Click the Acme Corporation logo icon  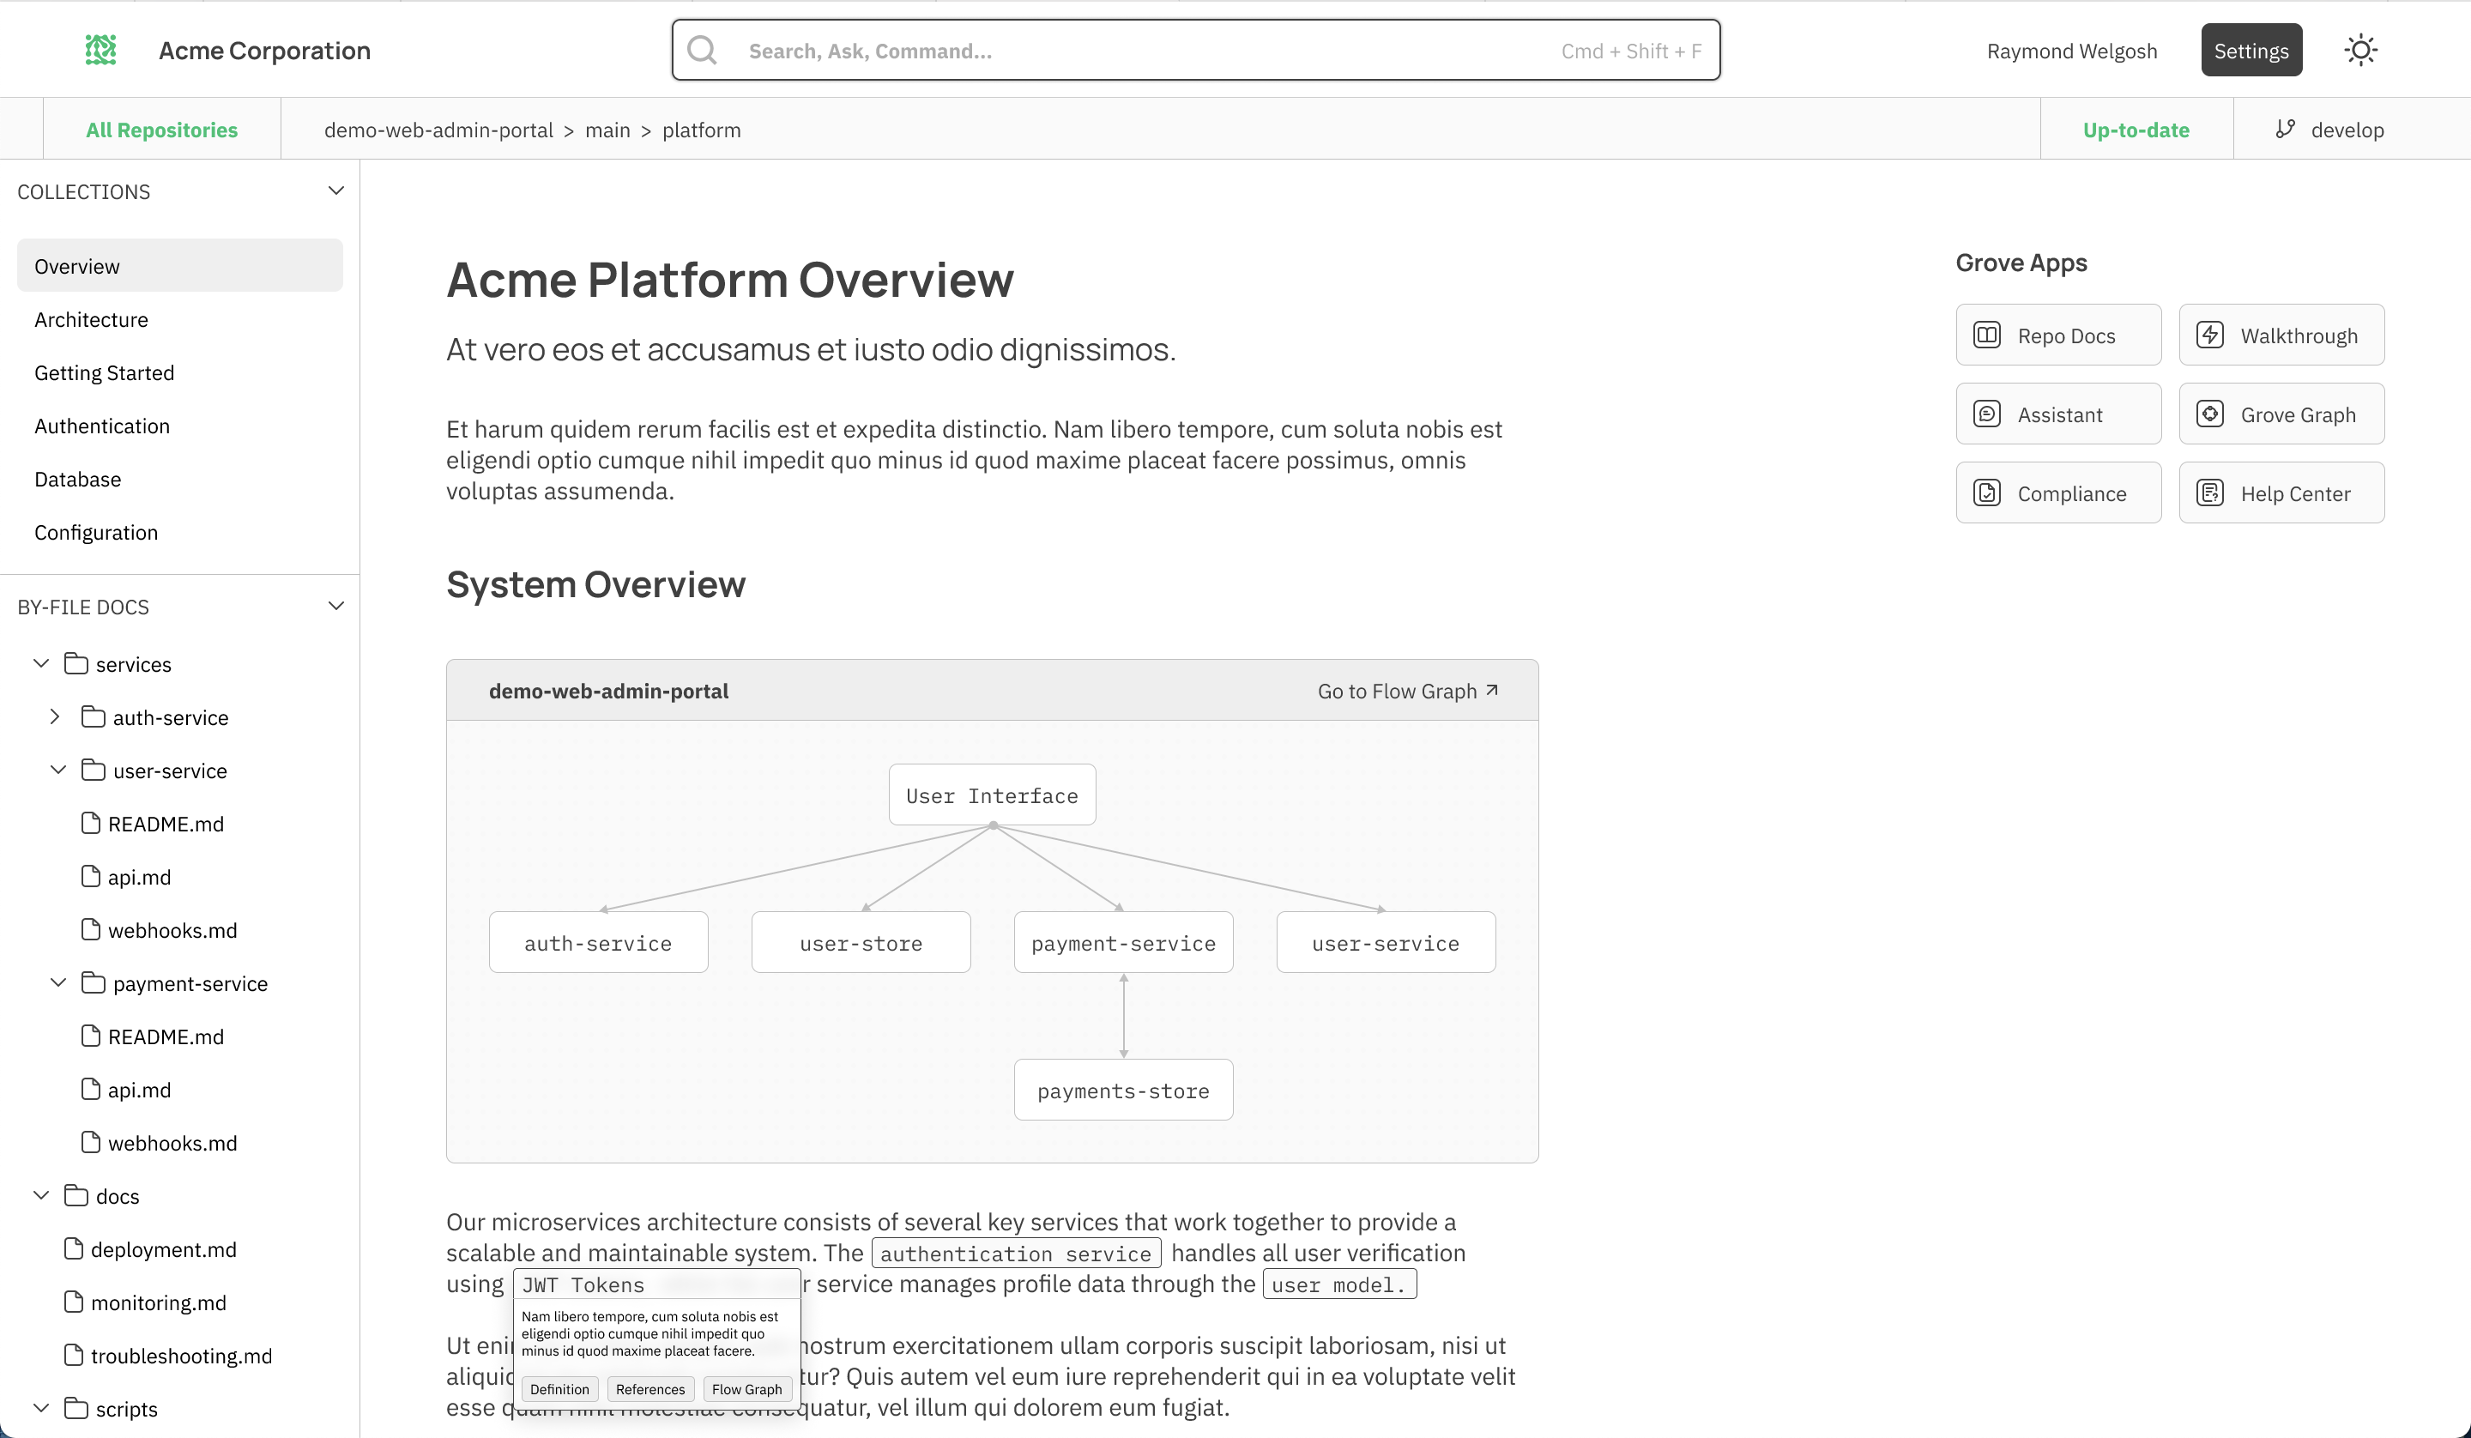coord(100,50)
